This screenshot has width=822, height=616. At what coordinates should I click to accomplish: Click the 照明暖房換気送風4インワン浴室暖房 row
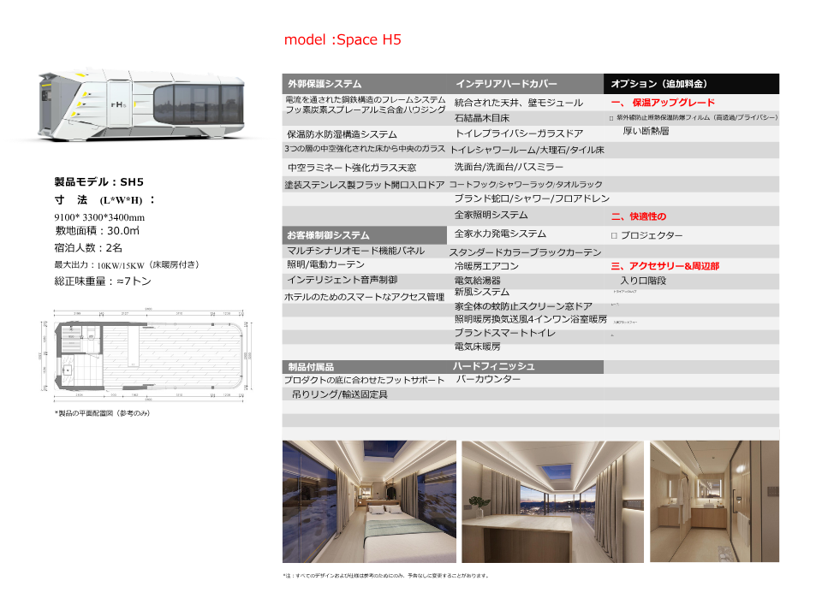531,319
